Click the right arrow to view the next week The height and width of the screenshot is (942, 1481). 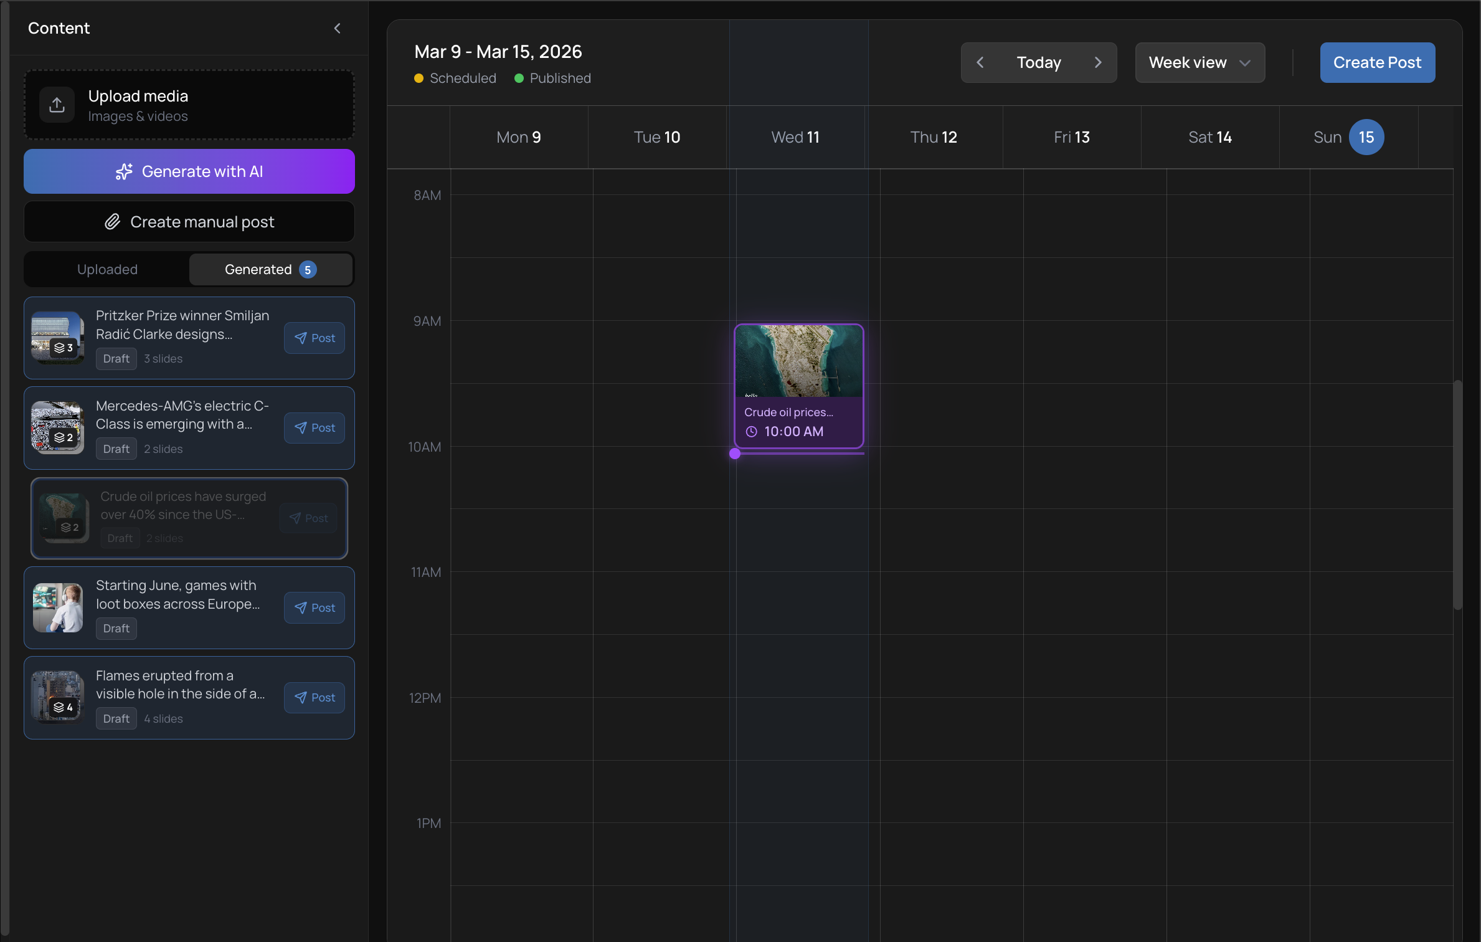tap(1098, 62)
